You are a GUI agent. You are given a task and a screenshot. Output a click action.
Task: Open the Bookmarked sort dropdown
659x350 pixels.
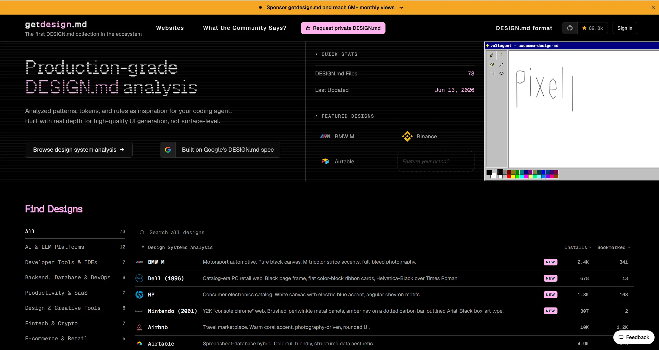coord(614,247)
